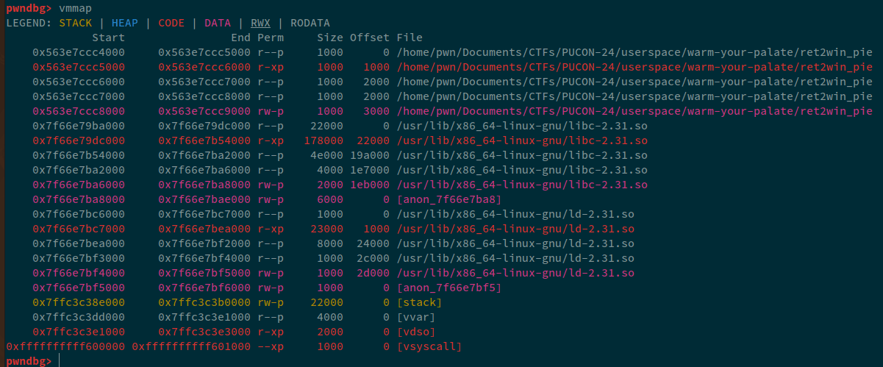Click the Offset column header

[369, 38]
